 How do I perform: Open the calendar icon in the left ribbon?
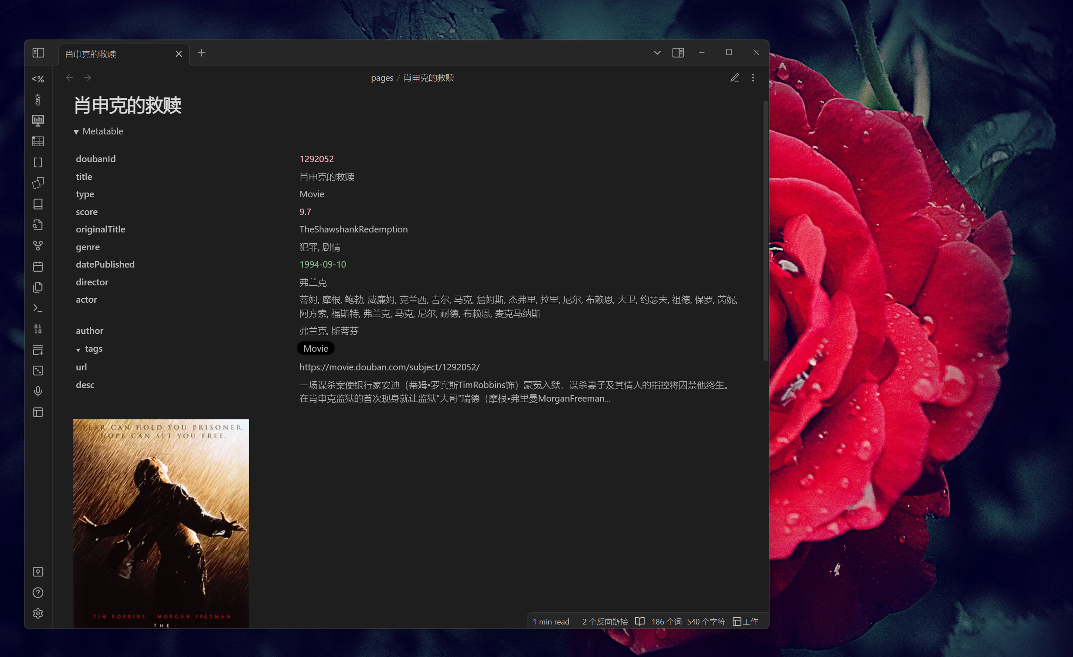click(38, 267)
